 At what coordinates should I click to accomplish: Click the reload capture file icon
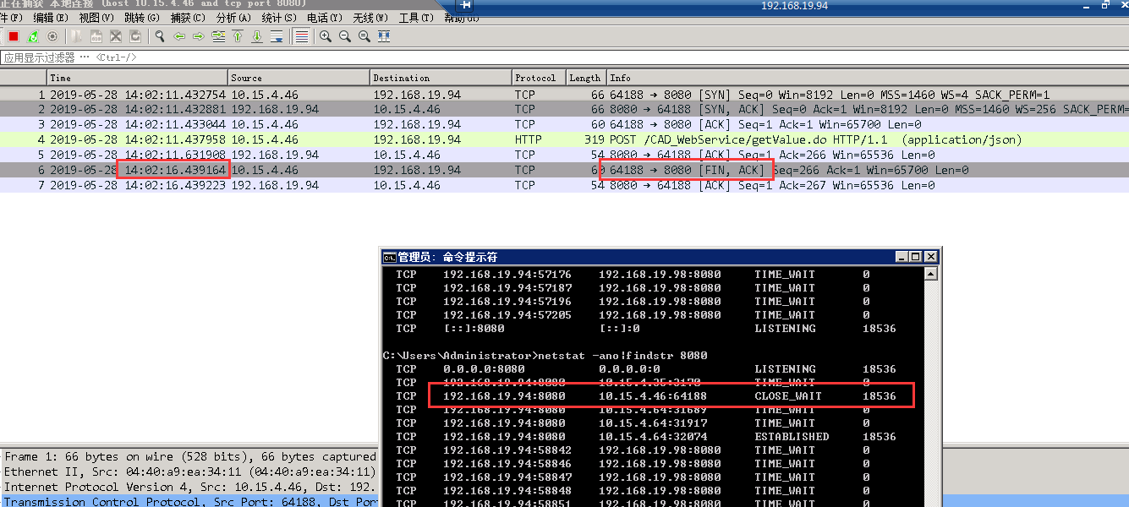coord(135,36)
